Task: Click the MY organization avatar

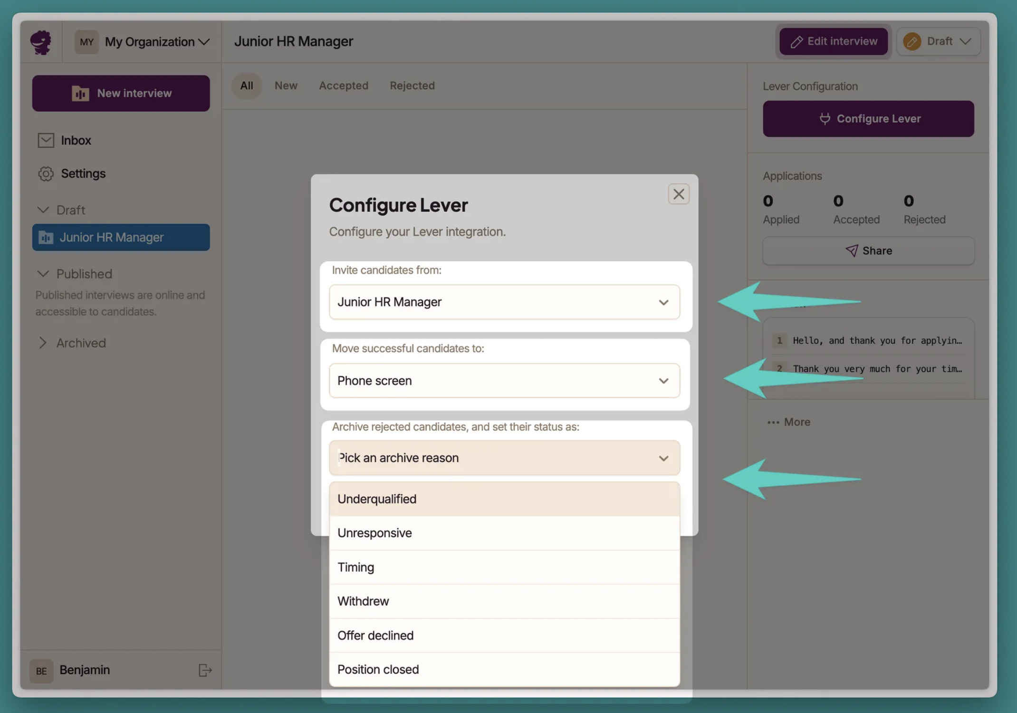Action: (x=86, y=42)
